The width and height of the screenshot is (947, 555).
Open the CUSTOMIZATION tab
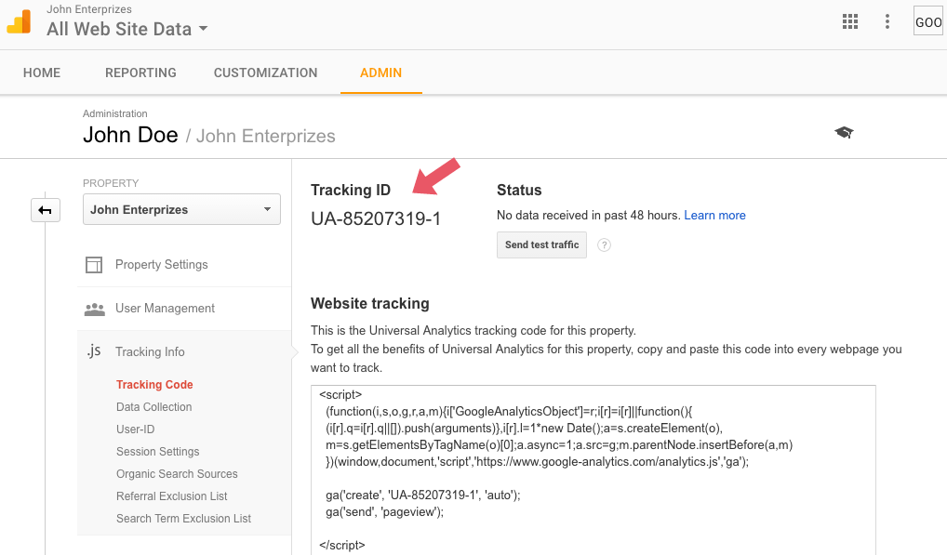click(x=265, y=73)
